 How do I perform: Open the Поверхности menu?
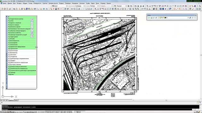click(37, 3)
